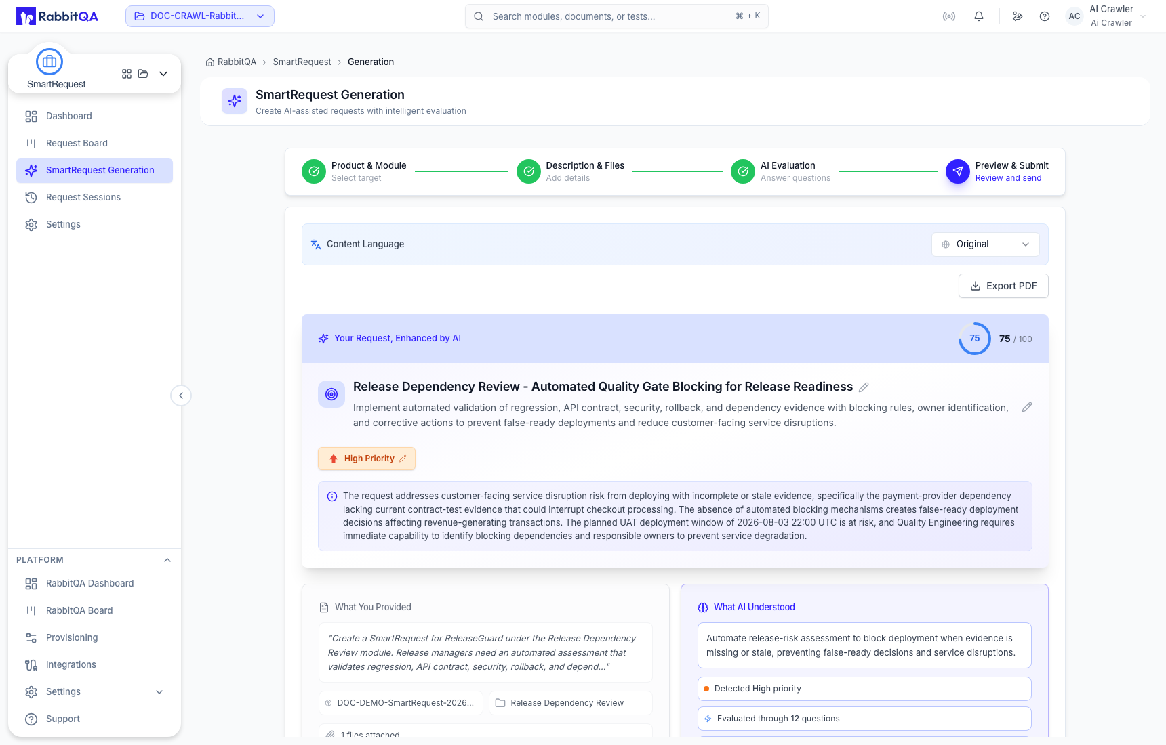Click Export PDF button
Image resolution: width=1166 pixels, height=745 pixels.
click(1003, 286)
